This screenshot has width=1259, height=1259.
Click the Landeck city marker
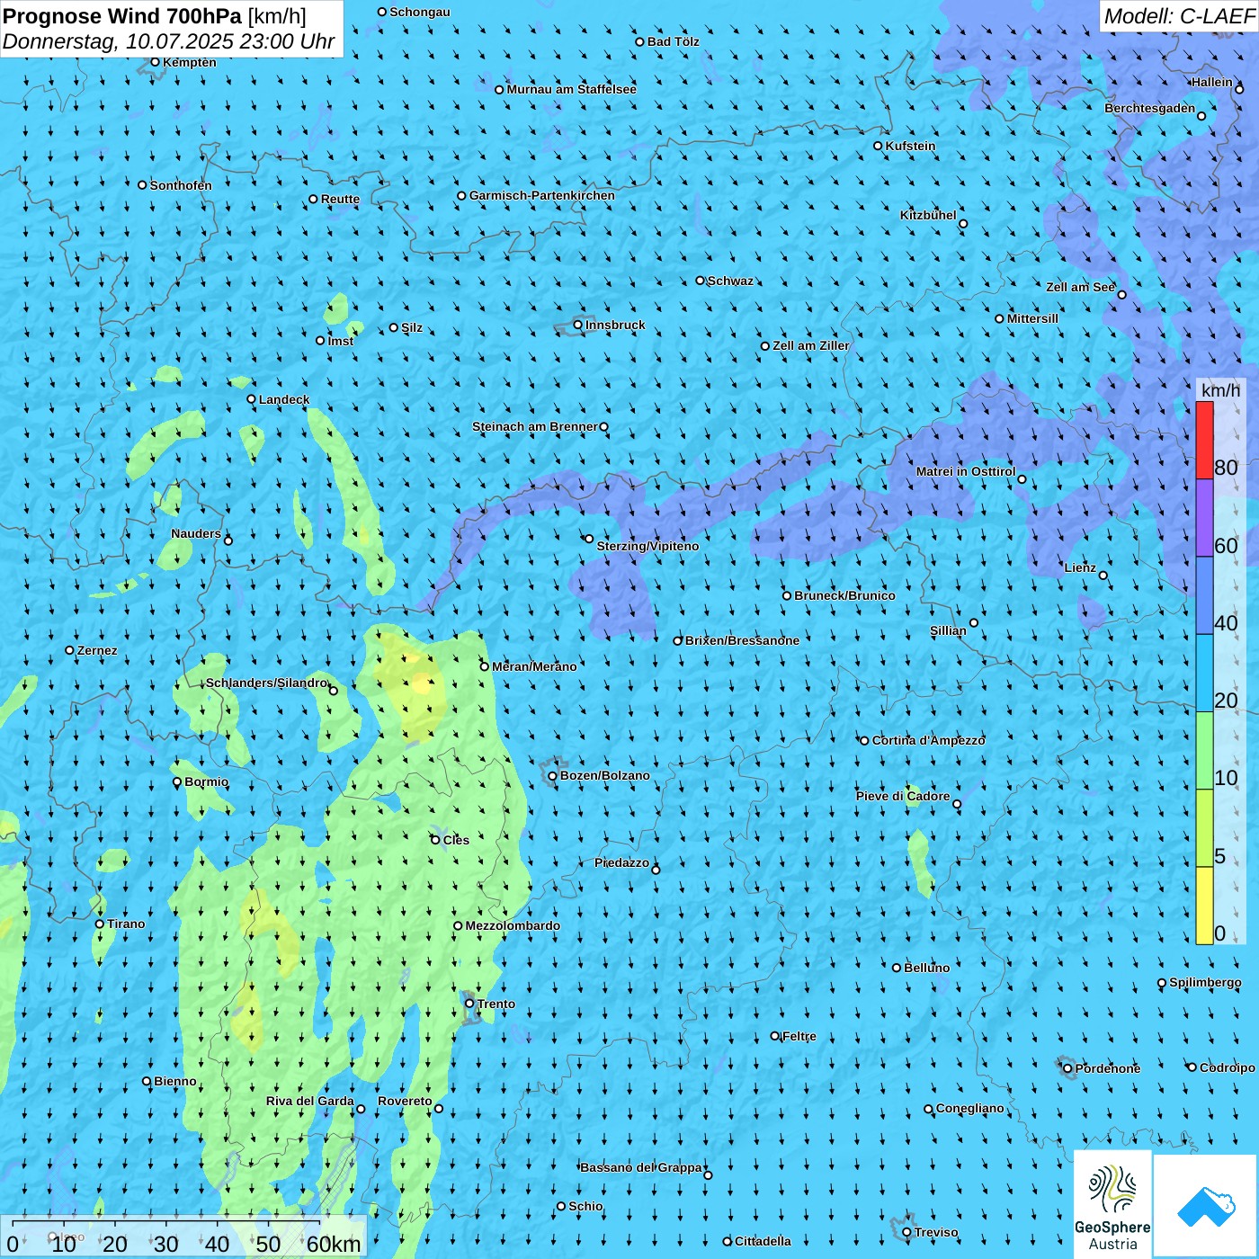pyautogui.click(x=252, y=399)
